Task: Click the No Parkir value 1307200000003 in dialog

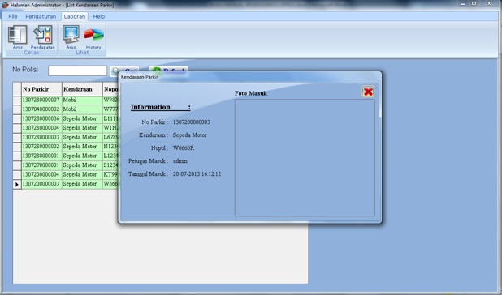Action: point(192,122)
